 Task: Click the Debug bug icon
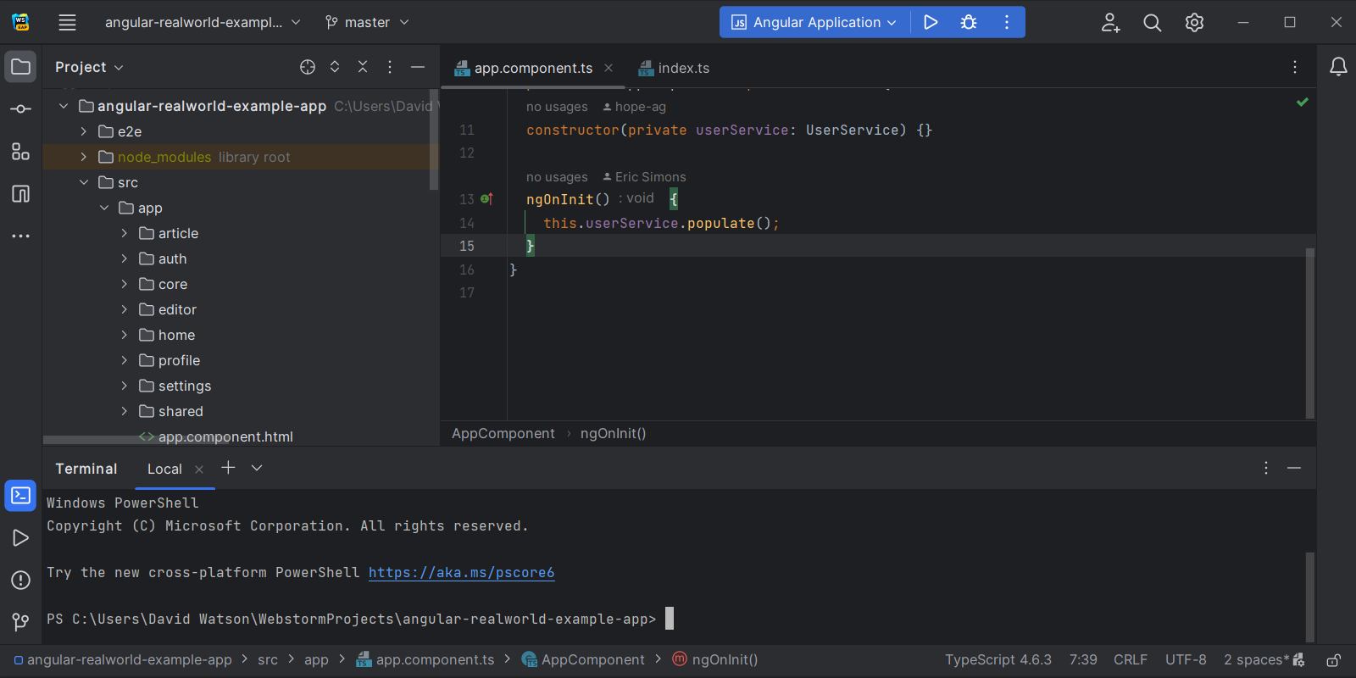point(969,22)
